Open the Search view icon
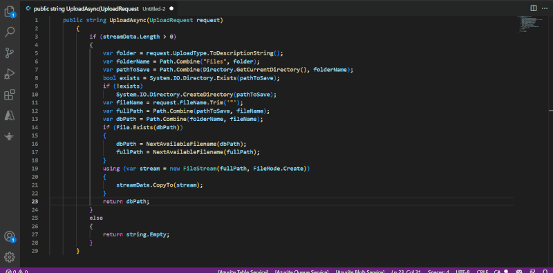The image size is (553, 273). (x=10, y=32)
